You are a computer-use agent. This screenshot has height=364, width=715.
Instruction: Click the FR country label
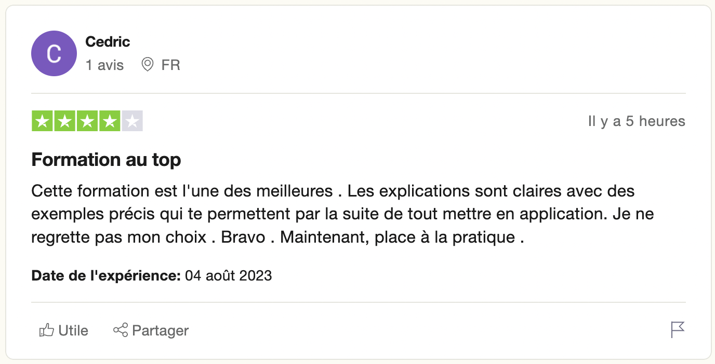click(x=171, y=65)
